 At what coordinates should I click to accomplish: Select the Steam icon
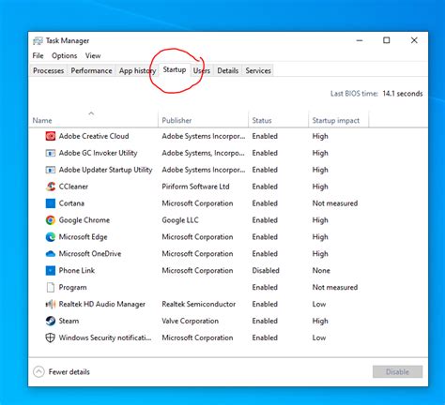[x=51, y=321]
